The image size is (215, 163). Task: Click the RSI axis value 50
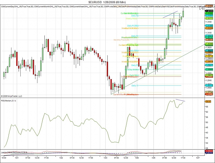(x=207, y=122)
